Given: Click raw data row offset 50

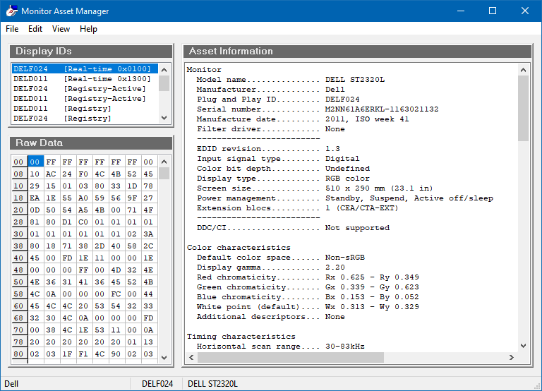Looking at the screenshot, I should tap(18, 282).
